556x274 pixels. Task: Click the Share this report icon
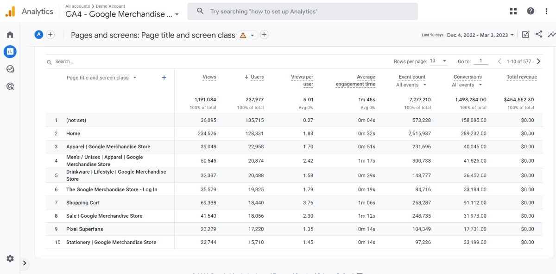539,34
